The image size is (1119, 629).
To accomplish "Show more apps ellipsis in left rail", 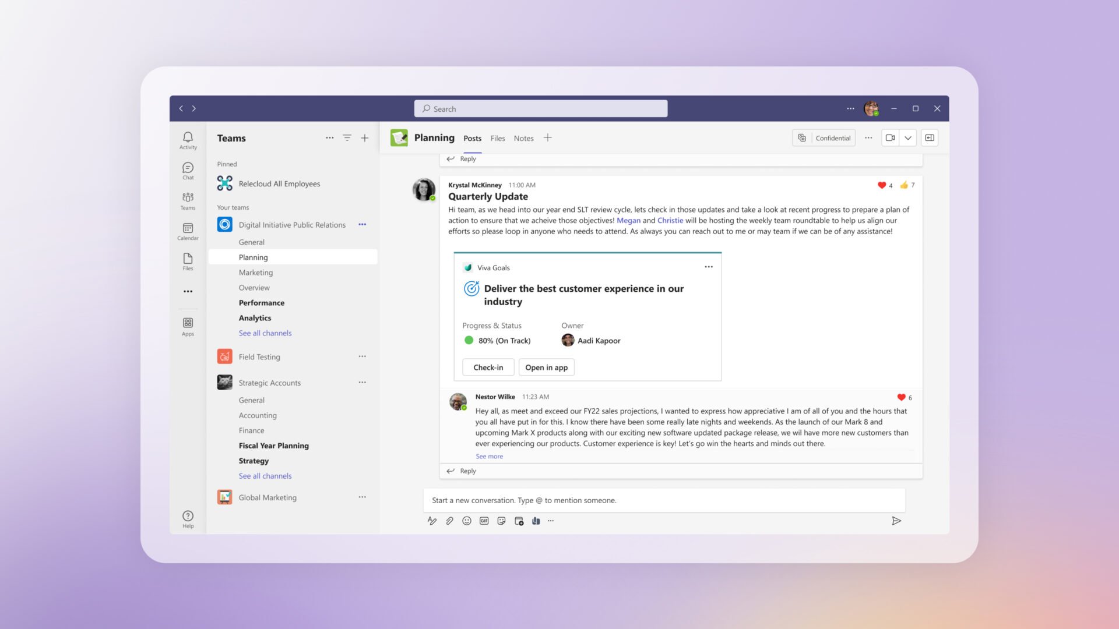I will pyautogui.click(x=188, y=291).
